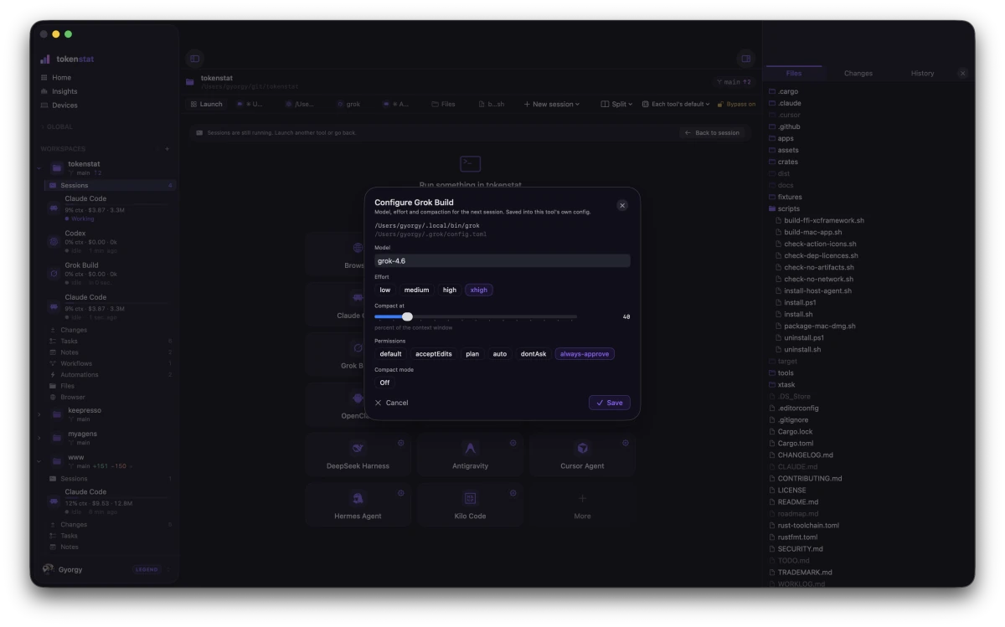Launch DeepSeek Harness tool
1005x627 pixels.
(x=358, y=455)
